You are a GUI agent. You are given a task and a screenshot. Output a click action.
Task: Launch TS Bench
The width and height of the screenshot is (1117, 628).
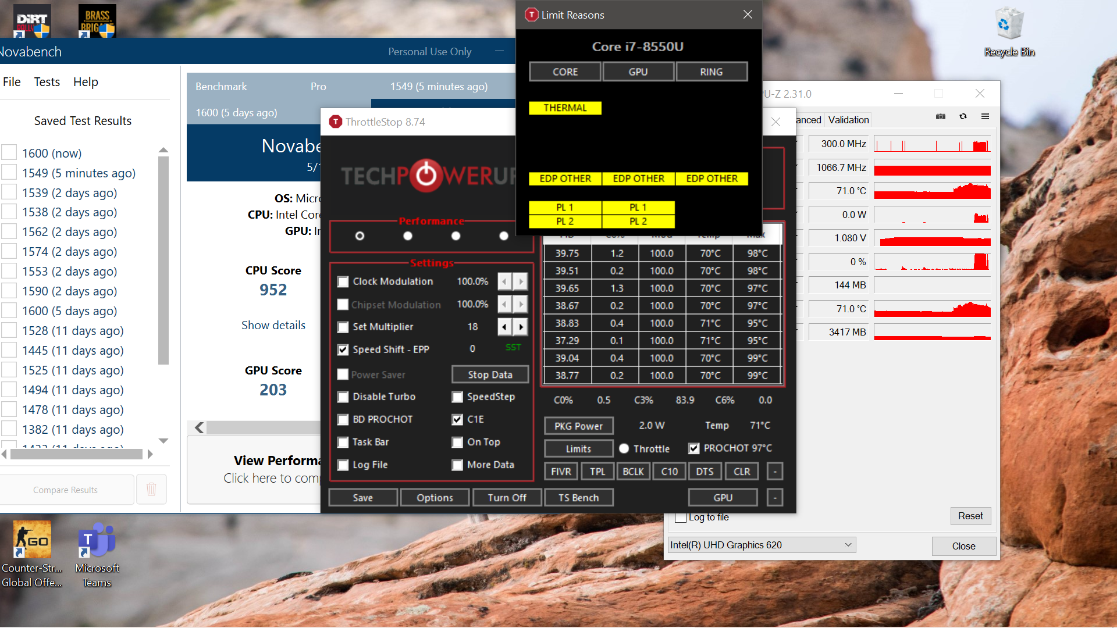click(x=578, y=498)
